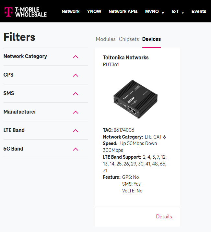Go to the Network menu item
The height and width of the screenshot is (232, 211).
[x=70, y=11]
